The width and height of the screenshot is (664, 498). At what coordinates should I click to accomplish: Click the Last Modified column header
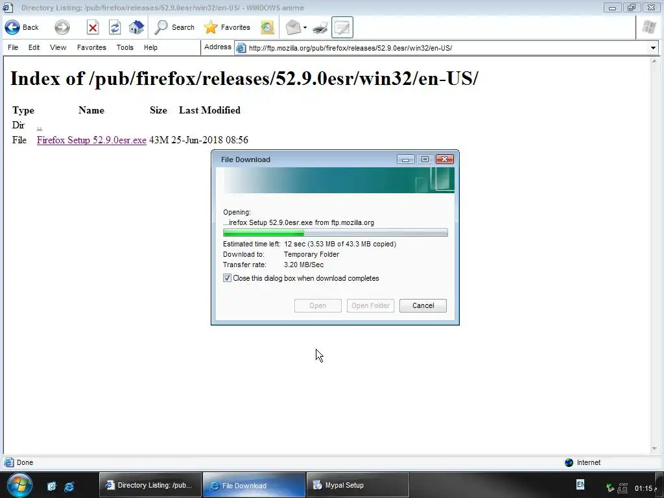[209, 110]
